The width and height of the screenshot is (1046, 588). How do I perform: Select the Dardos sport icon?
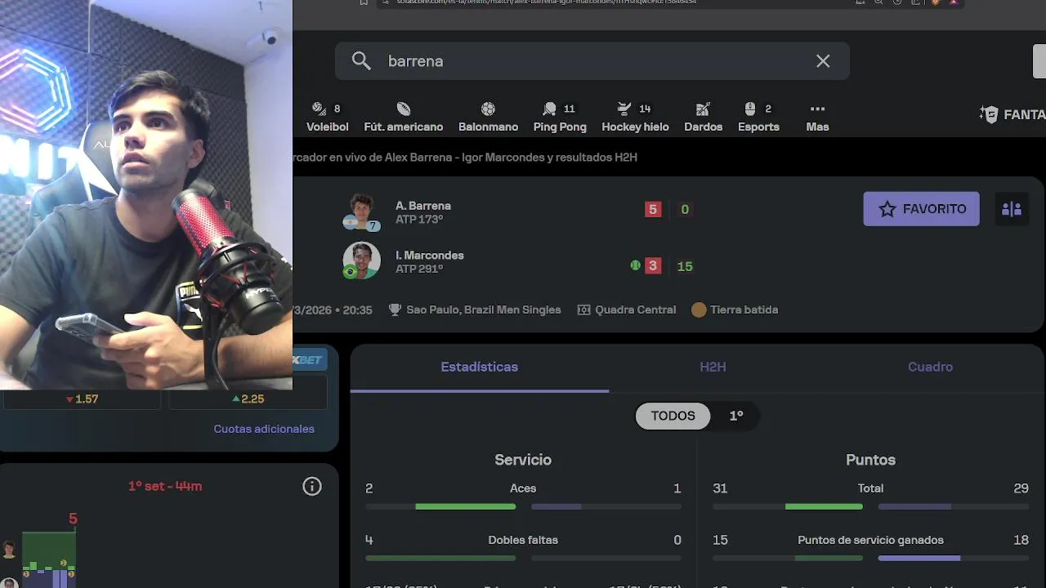(x=703, y=117)
